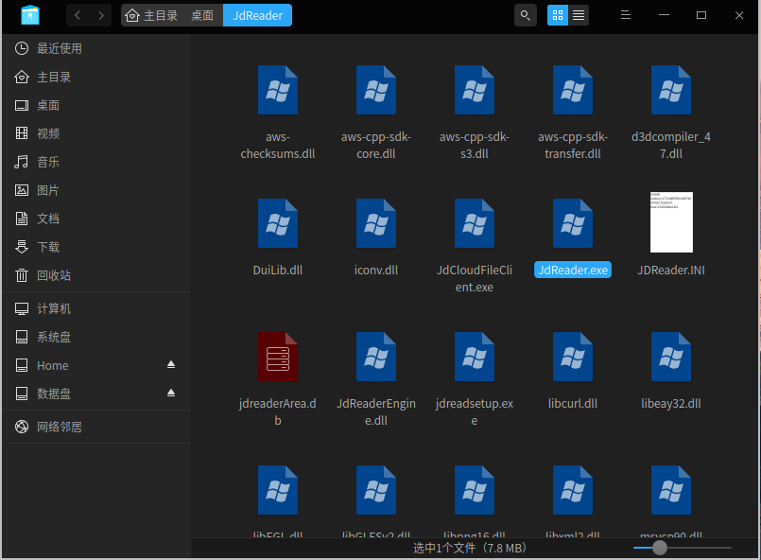The width and height of the screenshot is (761, 560).
Task: Select aws-cpp-sdk-core.dll file icon
Action: [376, 90]
